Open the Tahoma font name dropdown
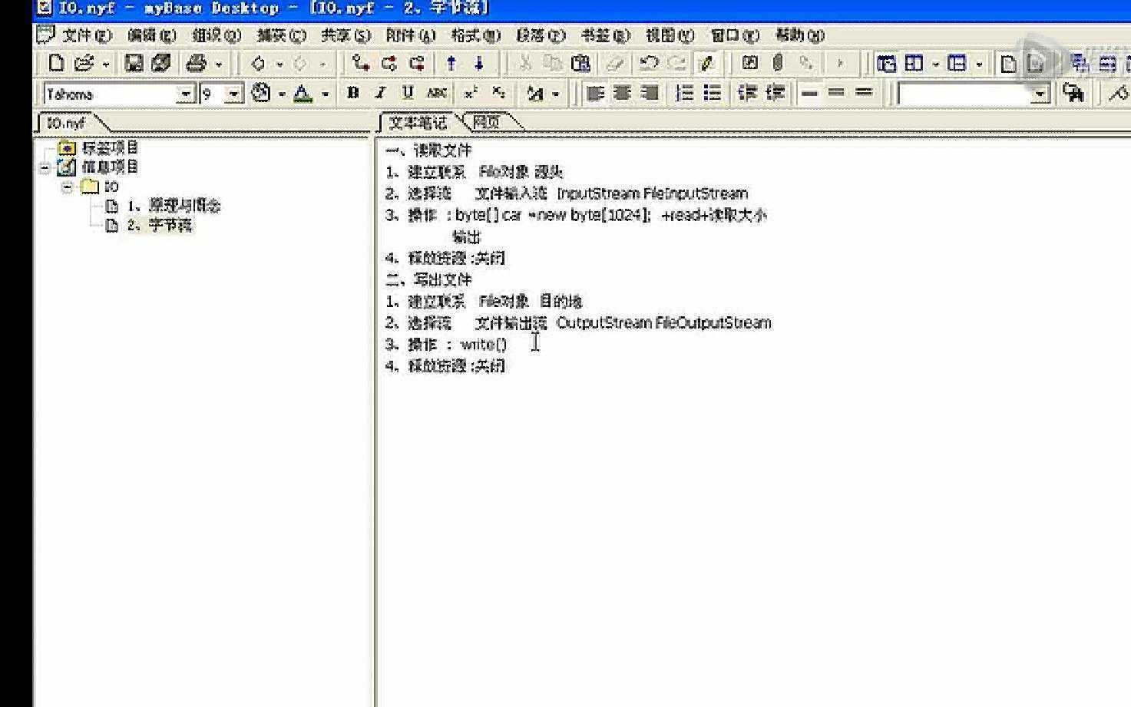The image size is (1131, 707). click(x=186, y=94)
